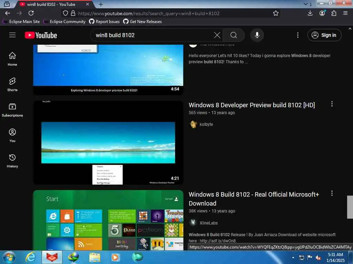Play the 4:54 Exploring Windows 8 thumbnail

(108, 69)
